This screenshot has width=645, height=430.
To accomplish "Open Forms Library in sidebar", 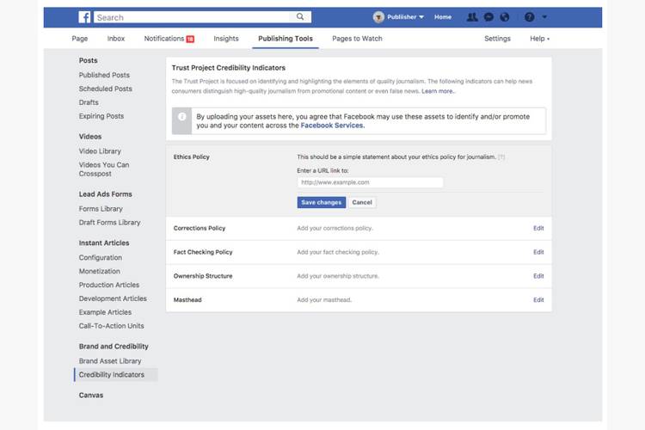I will [101, 209].
